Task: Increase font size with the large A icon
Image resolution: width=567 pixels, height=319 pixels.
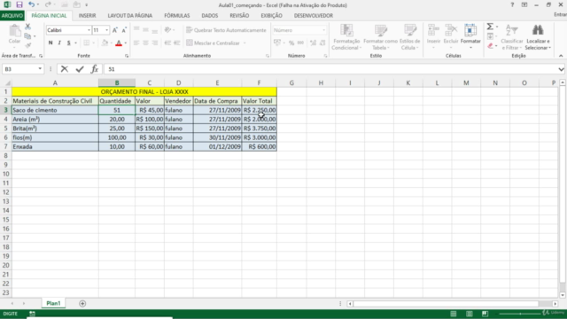Action: pos(114,30)
